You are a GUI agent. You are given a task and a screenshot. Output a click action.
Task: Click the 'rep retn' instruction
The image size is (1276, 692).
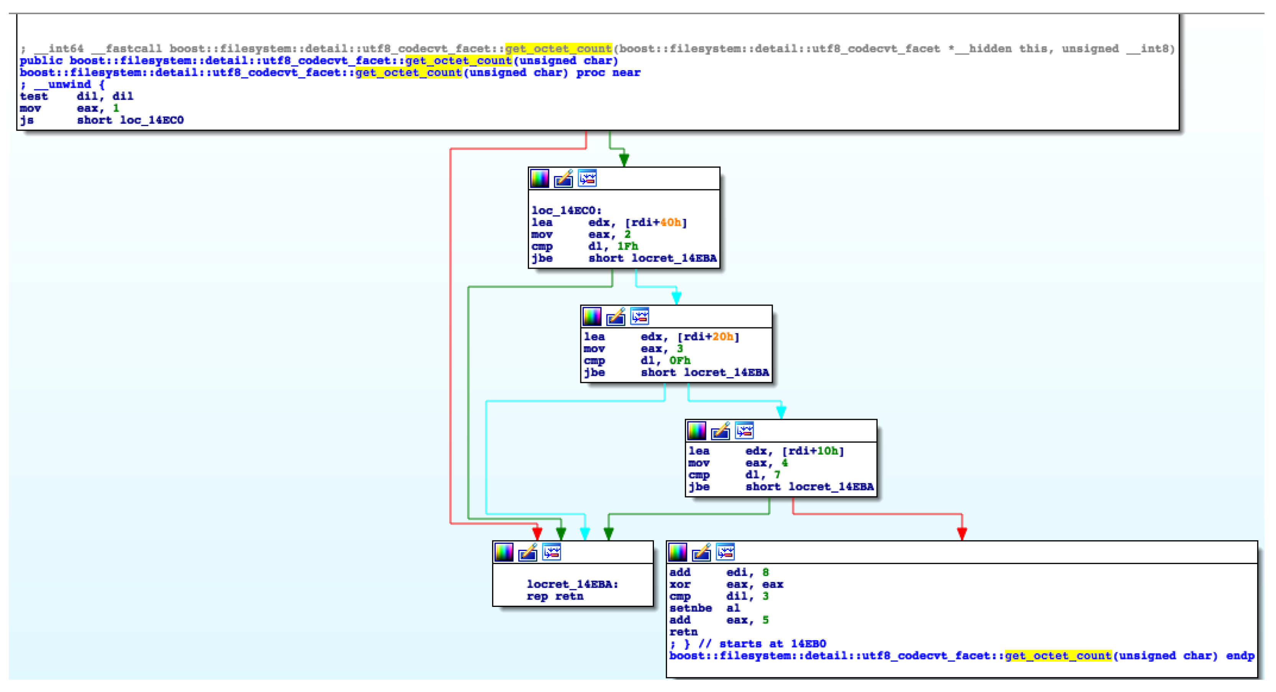[555, 597]
